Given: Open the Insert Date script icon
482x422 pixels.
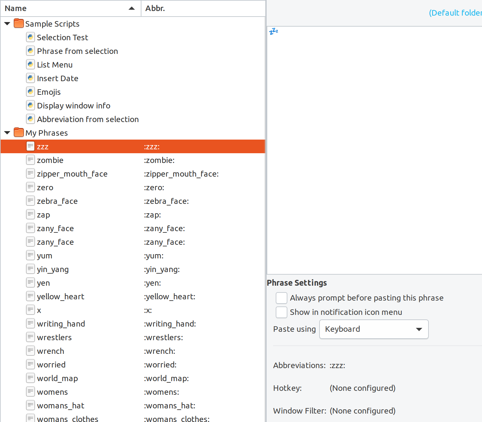Looking at the screenshot, I should [30, 78].
